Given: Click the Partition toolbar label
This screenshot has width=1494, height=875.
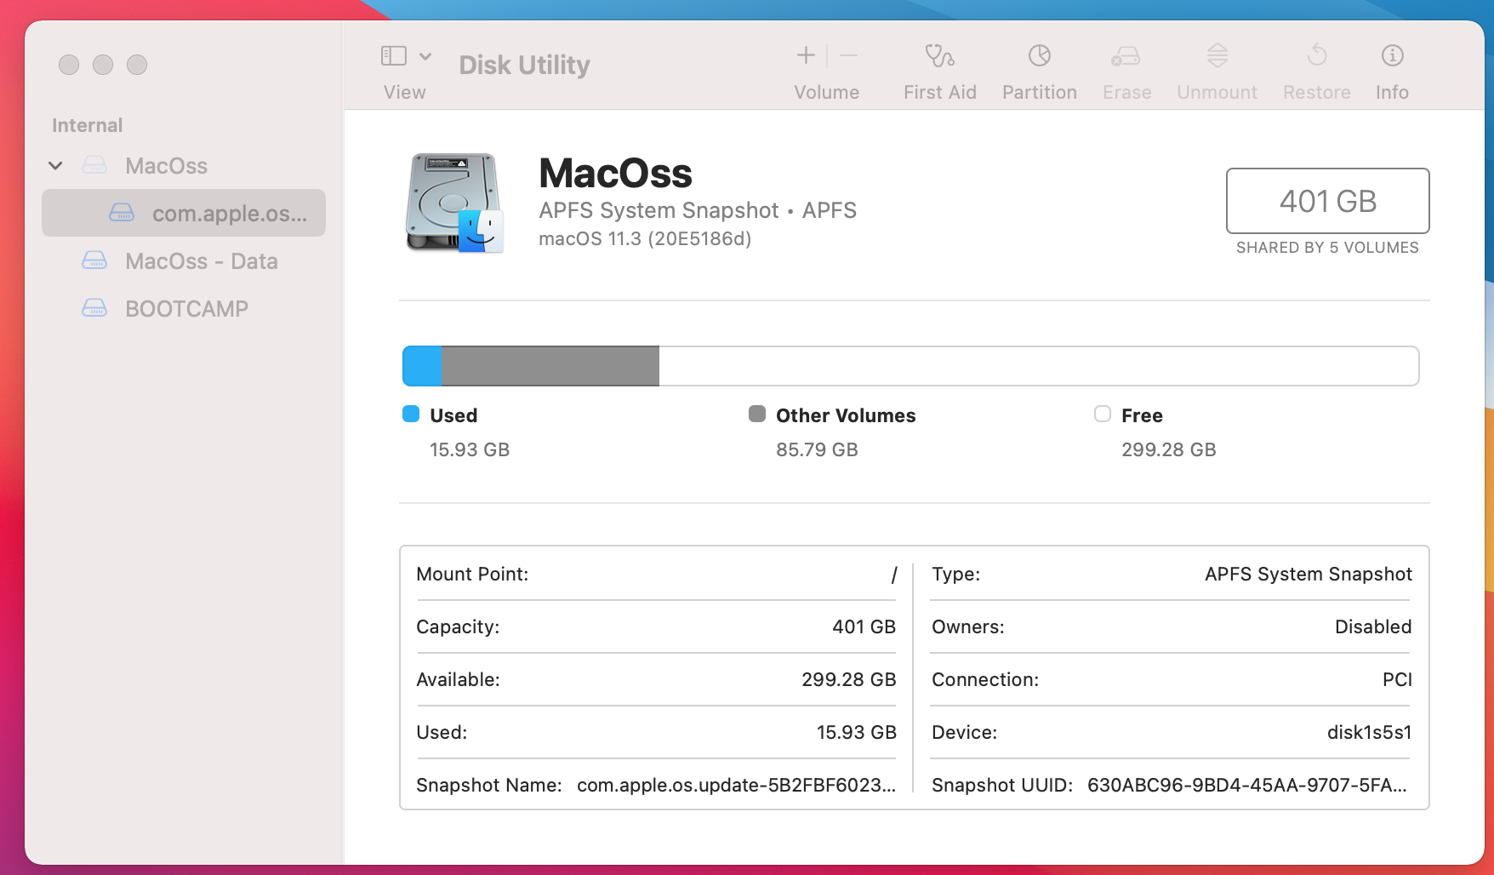Looking at the screenshot, I should (x=1039, y=92).
